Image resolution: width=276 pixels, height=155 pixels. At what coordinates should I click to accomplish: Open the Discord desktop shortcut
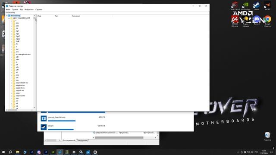click(x=257, y=20)
